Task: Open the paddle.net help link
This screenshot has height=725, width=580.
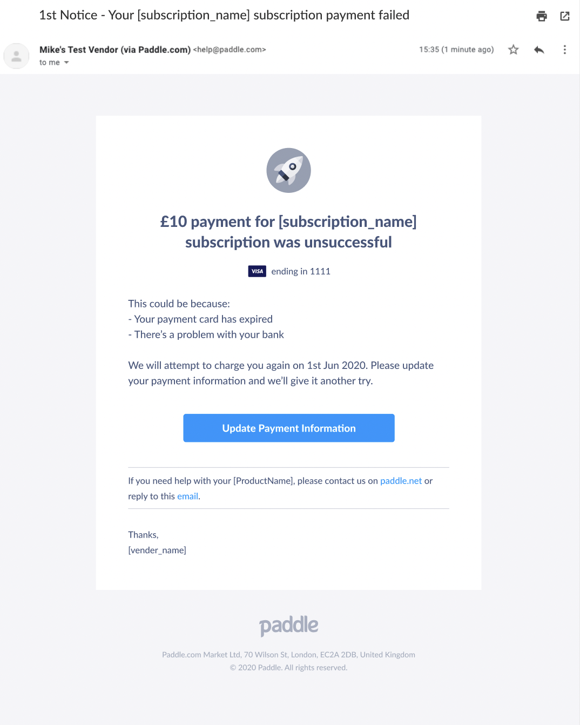Action: (x=401, y=481)
